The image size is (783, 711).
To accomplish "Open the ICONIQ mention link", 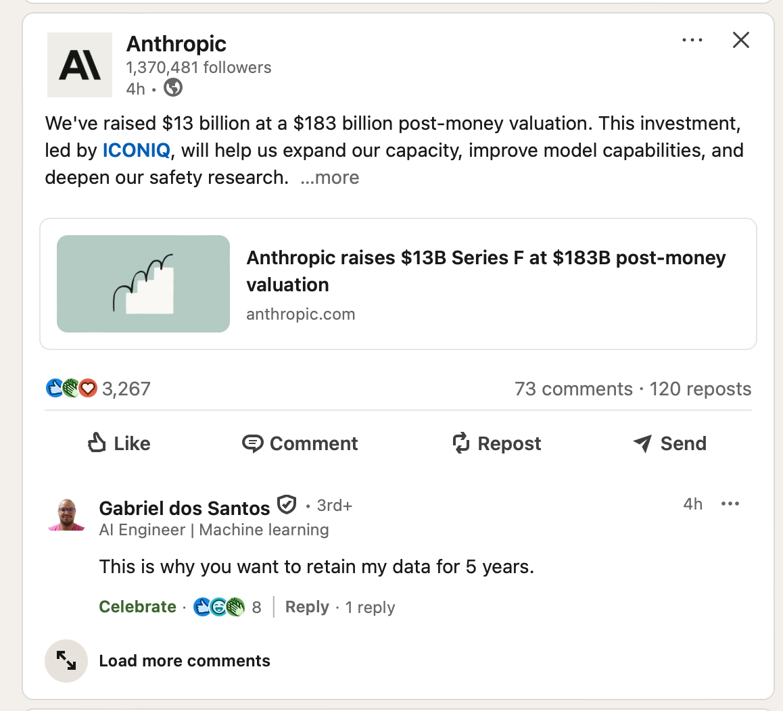I will pos(137,150).
